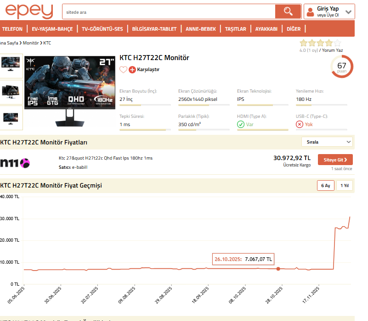Screen dimensions: 368x321
Task: Click seller e-babill link
Action: click(x=80, y=167)
